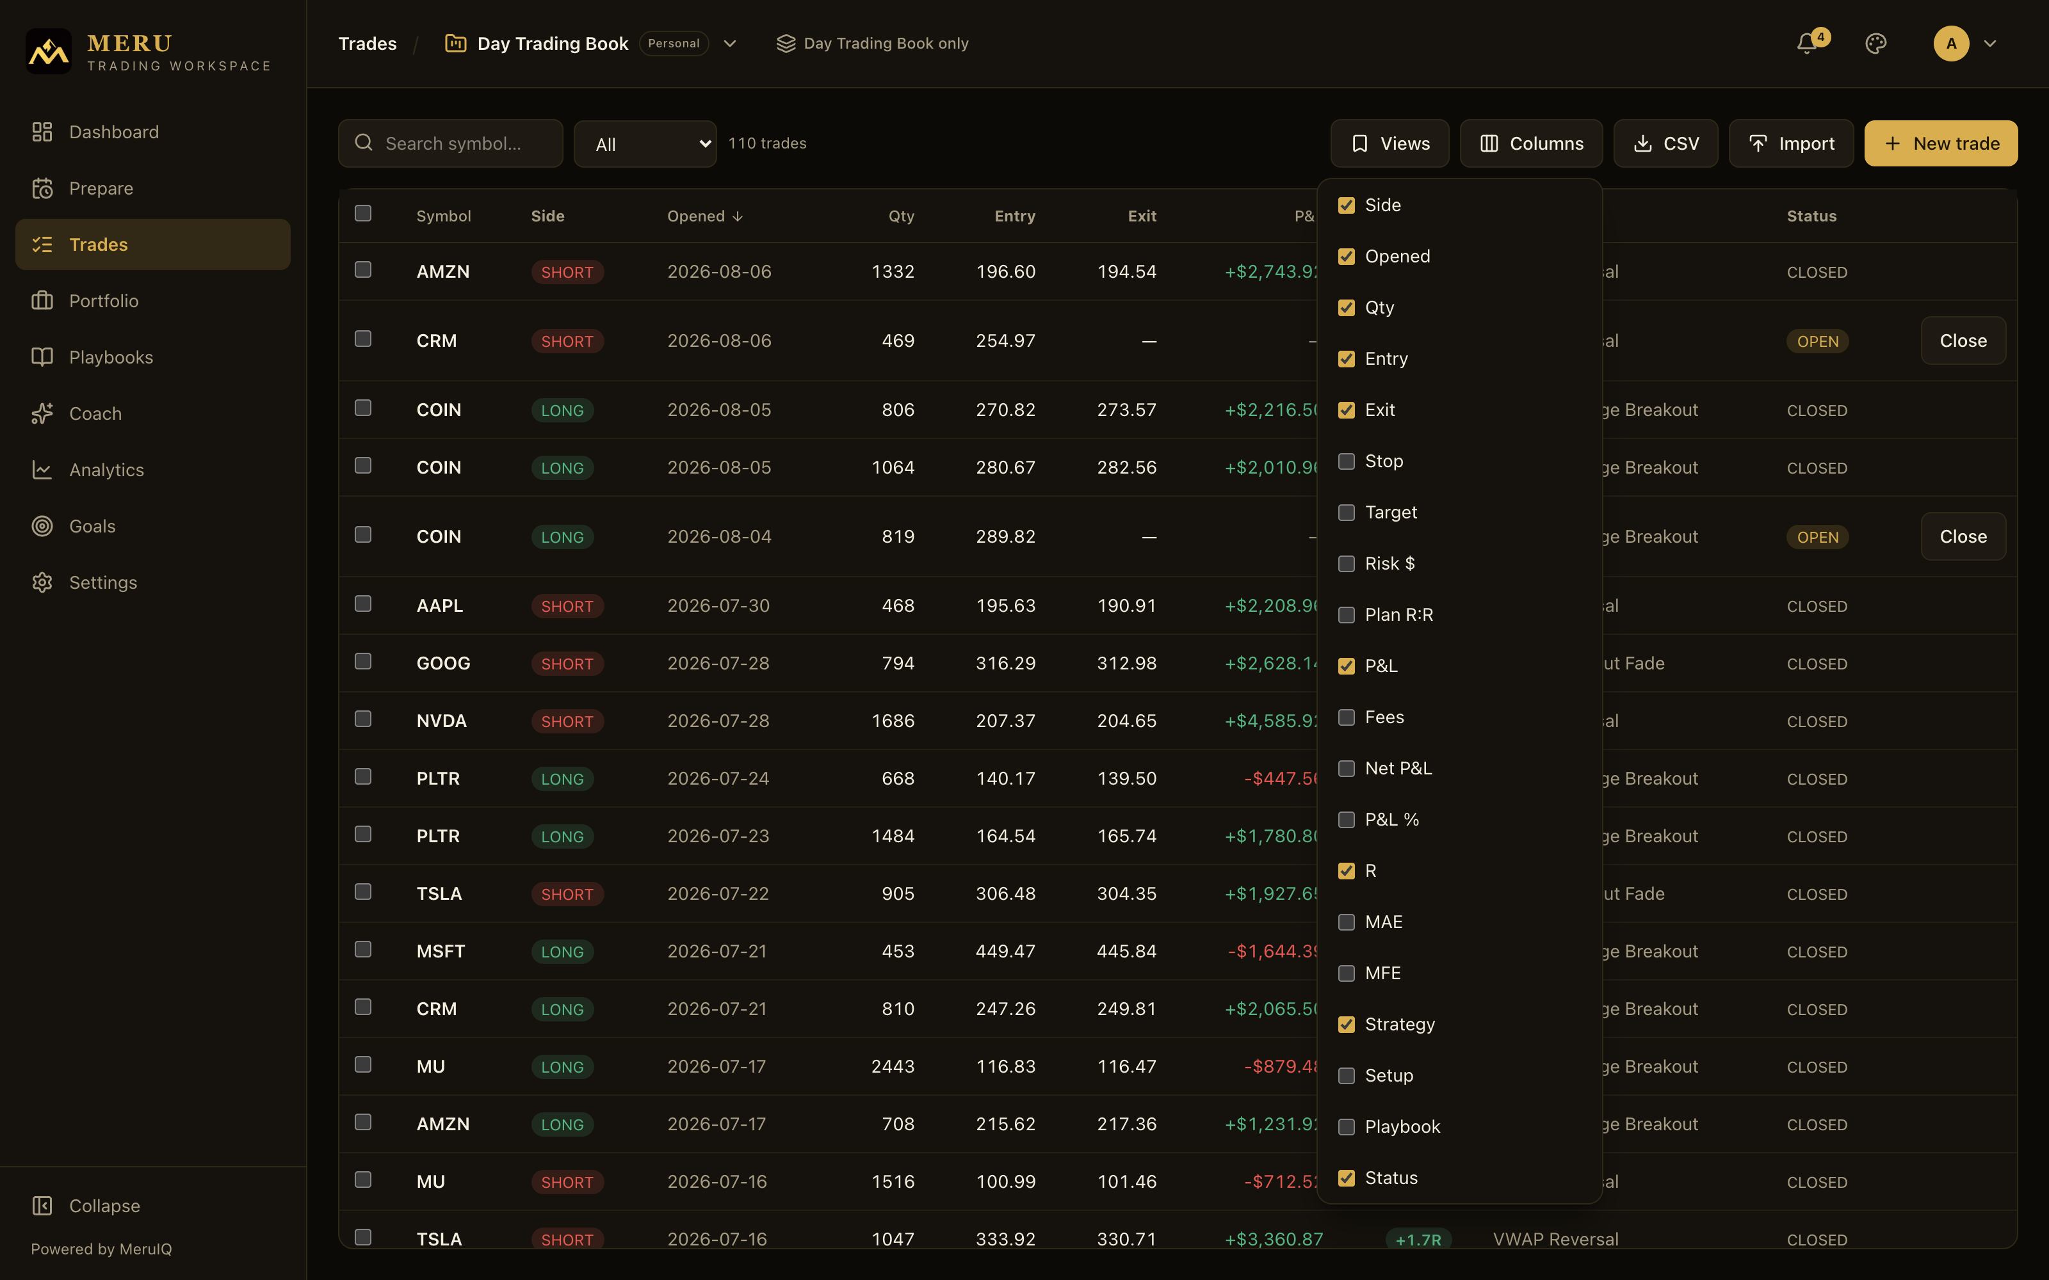Open the notifications bell
Image resolution: width=2049 pixels, height=1280 pixels.
point(1807,44)
